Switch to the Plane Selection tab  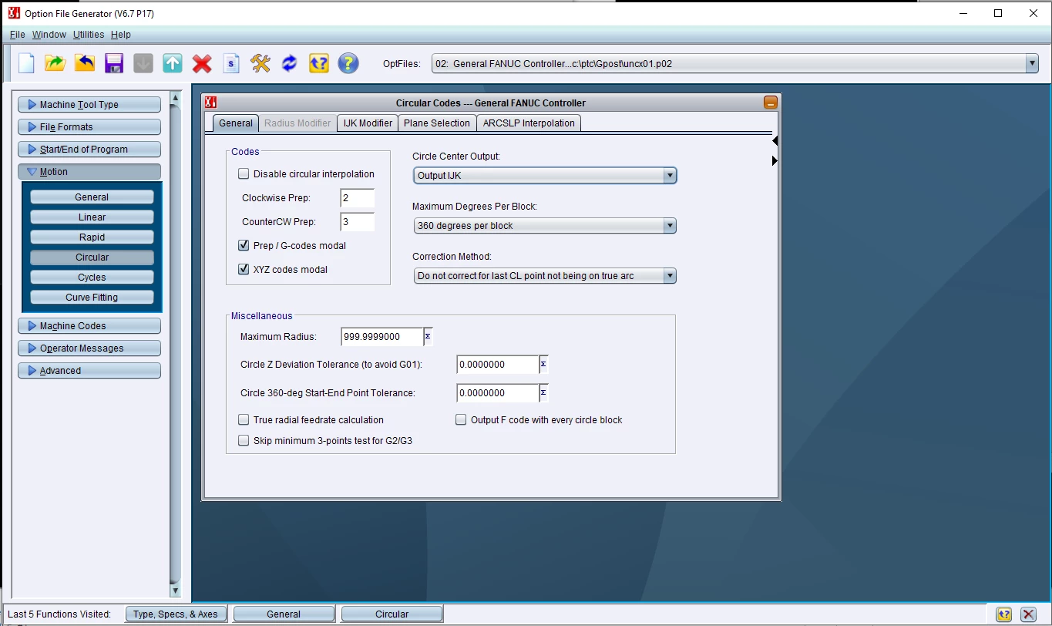[x=437, y=123]
